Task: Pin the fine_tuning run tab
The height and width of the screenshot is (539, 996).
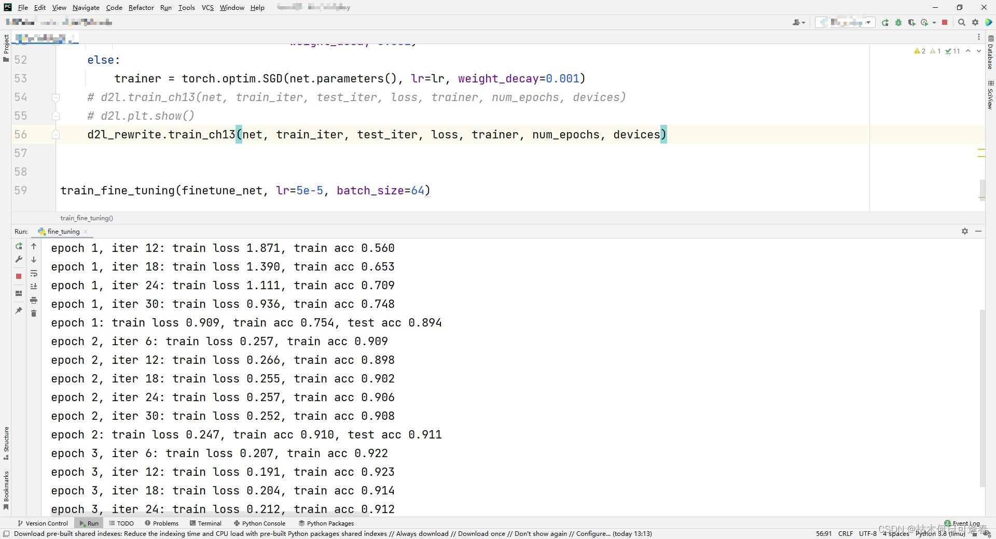Action: (19, 310)
